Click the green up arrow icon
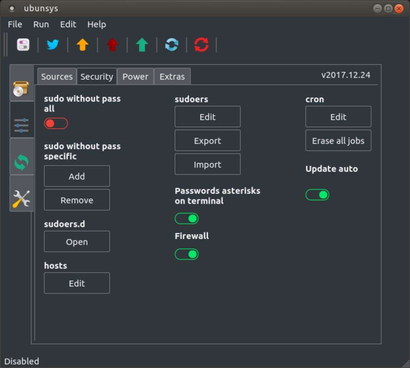The image size is (410, 368). pos(142,45)
